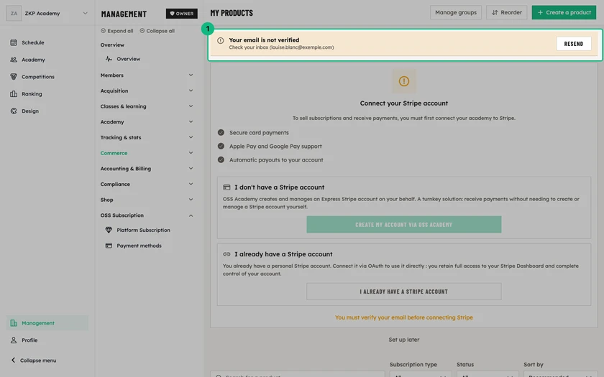Resend the verification email
604x377 pixels.
click(574, 44)
